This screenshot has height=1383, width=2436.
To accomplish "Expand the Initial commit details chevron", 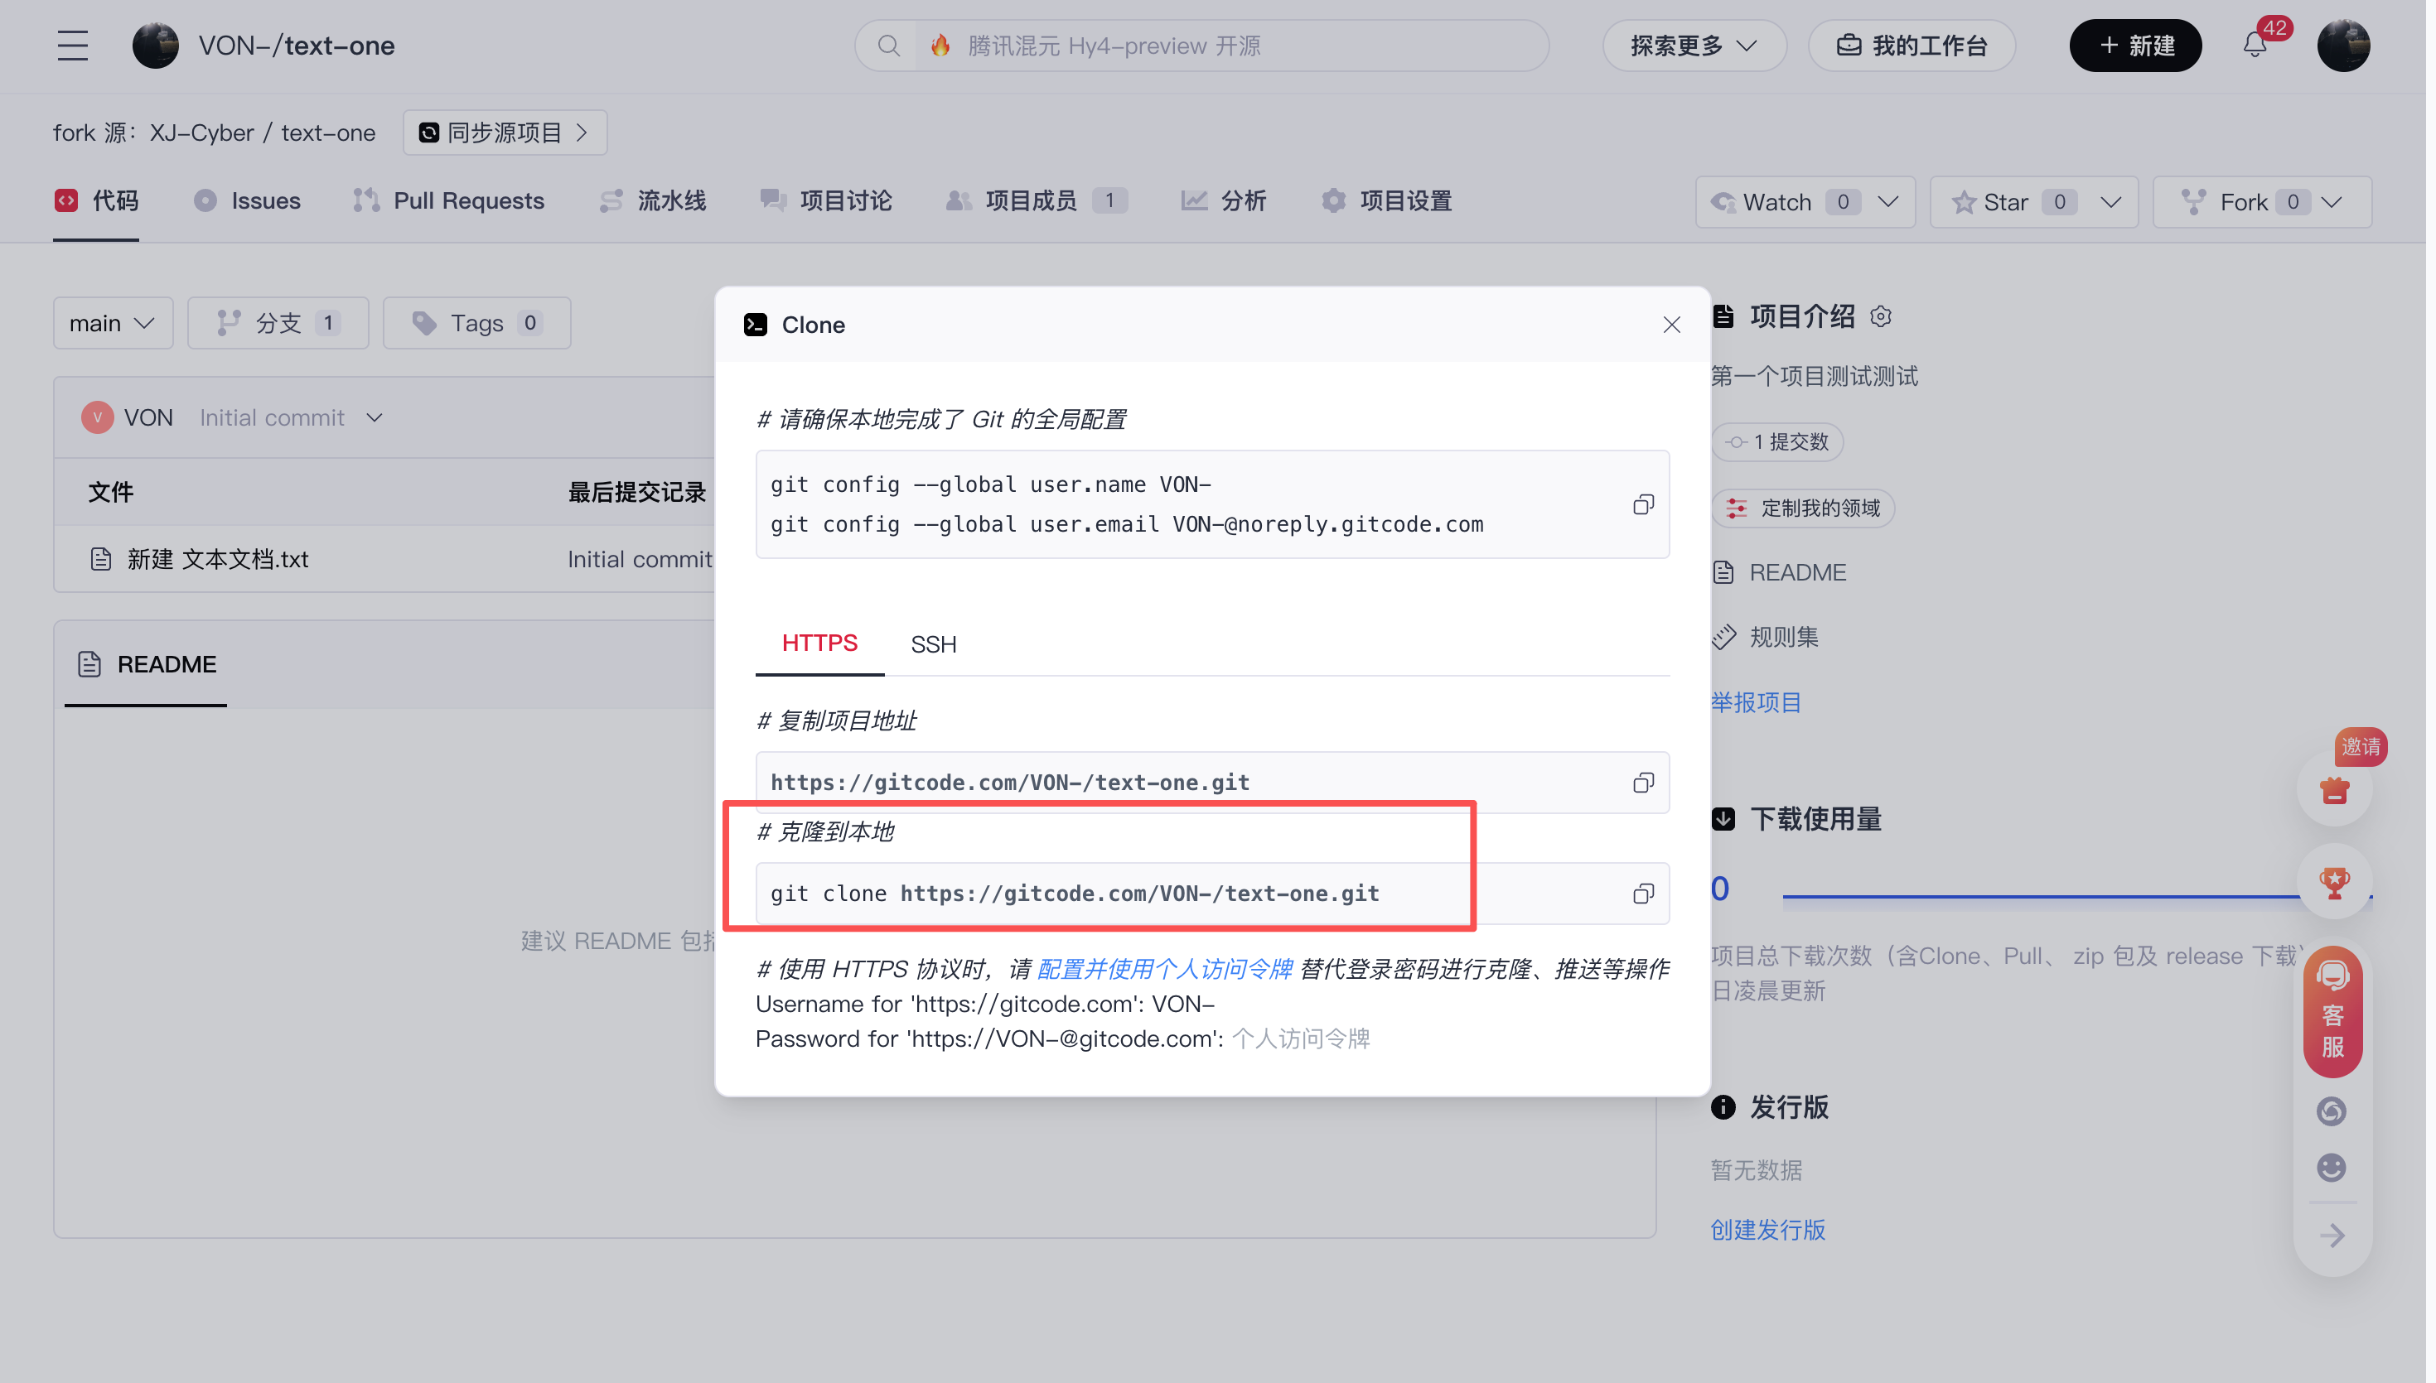I will [x=375, y=418].
